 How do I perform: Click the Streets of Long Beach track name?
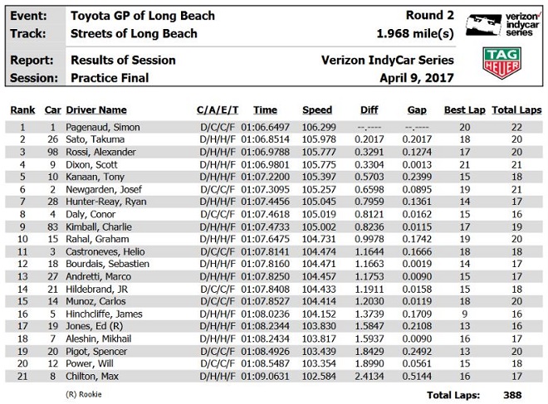click(x=134, y=34)
